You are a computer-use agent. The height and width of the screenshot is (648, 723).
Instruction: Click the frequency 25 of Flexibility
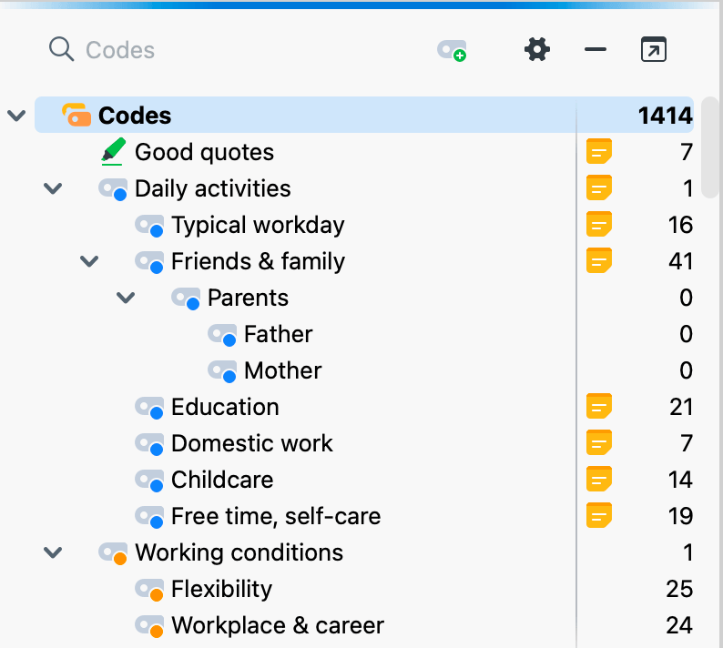(679, 589)
